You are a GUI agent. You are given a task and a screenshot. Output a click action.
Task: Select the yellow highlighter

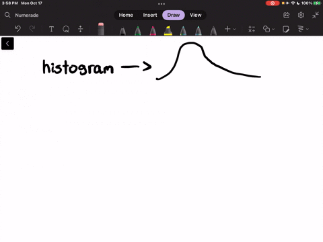coord(168,31)
